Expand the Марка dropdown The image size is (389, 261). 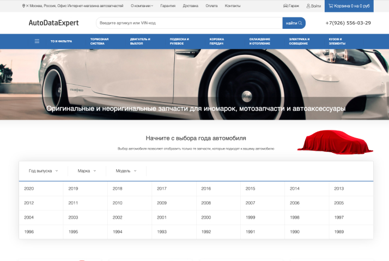pyautogui.click(x=86, y=171)
